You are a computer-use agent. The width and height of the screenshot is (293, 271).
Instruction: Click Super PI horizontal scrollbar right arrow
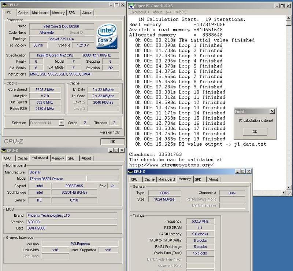(283, 193)
